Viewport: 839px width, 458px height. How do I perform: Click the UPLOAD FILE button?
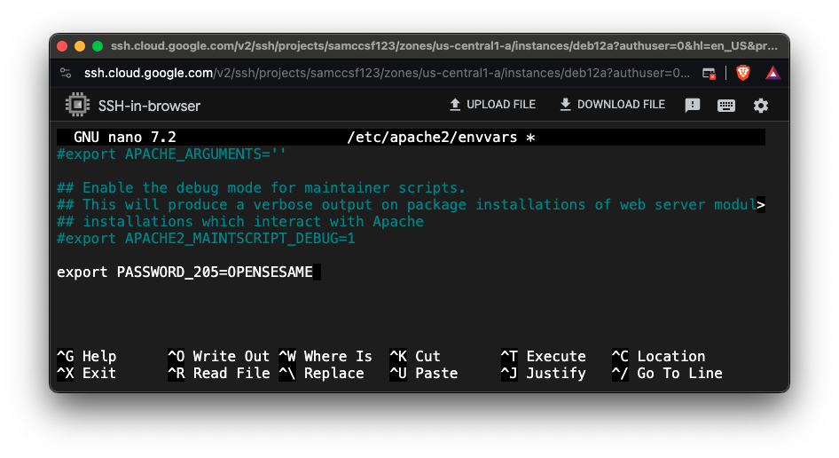[491, 105]
